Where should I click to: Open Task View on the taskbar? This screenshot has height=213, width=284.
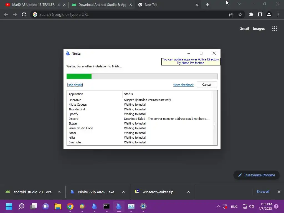pyautogui.click(x=34, y=206)
